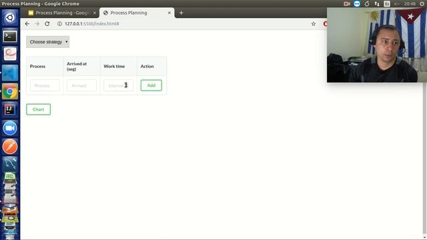The image size is (427, 240).
Task: Open the system settings gear menu
Action: tap(422, 3)
